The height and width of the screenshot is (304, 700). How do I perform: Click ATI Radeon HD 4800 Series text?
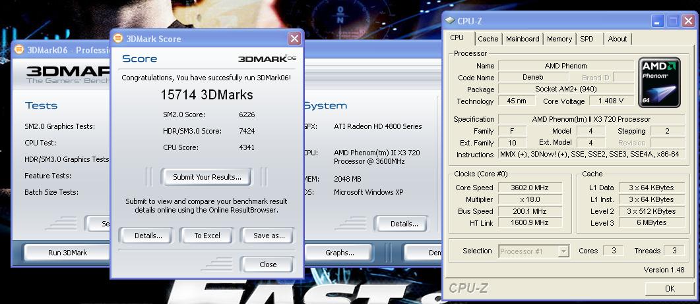pos(377,126)
